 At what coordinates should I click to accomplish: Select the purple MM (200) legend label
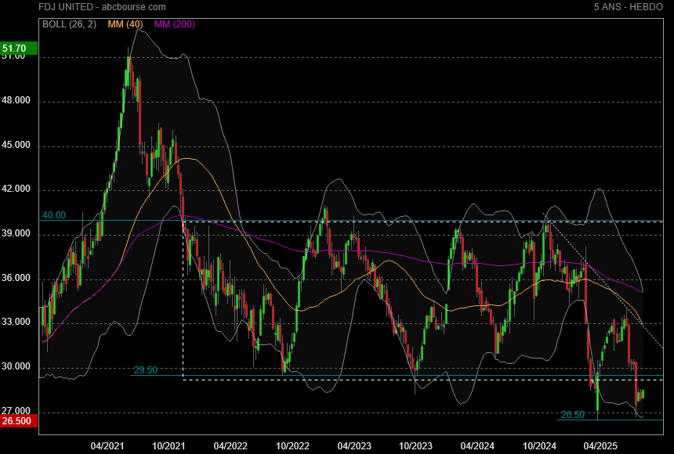(x=175, y=24)
